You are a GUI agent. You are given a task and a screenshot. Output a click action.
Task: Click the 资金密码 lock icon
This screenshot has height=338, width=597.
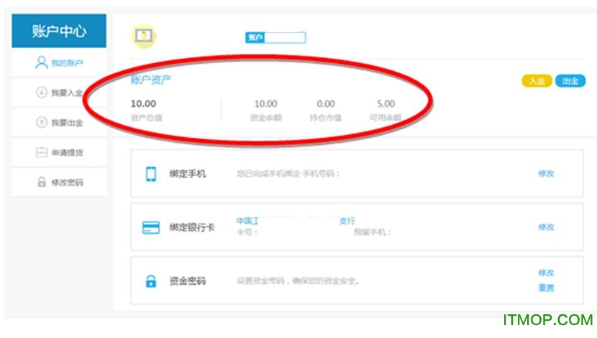pyautogui.click(x=151, y=281)
